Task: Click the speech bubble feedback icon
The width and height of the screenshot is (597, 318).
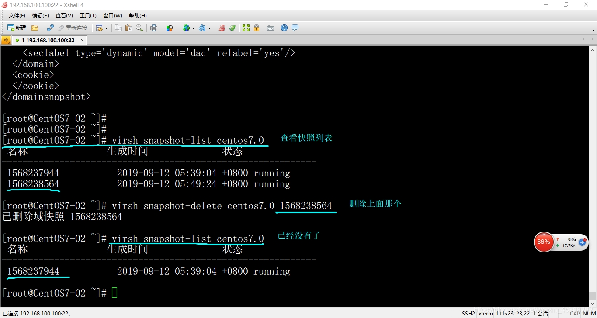Action: coord(295,28)
